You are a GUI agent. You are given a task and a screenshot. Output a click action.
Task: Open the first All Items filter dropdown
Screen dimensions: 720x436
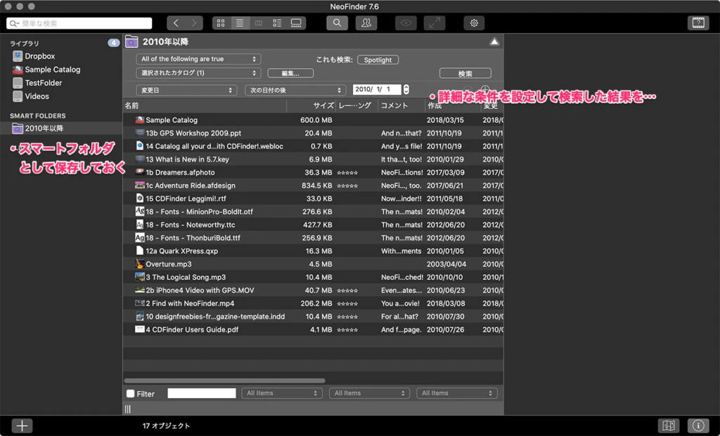pos(281,393)
